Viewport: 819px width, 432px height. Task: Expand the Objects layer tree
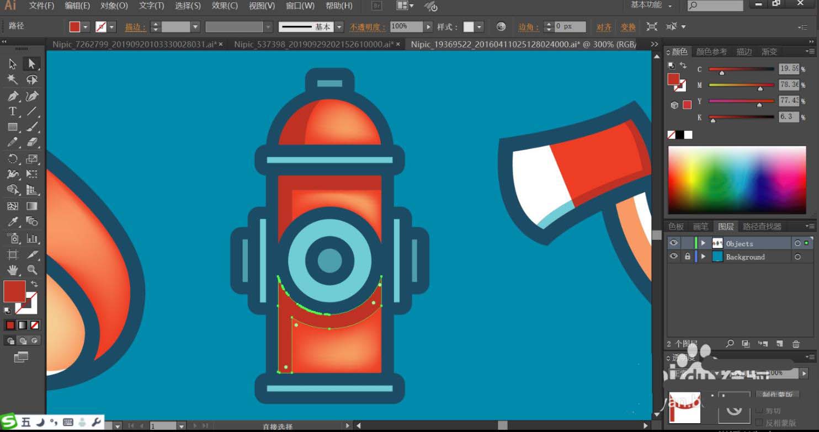click(x=703, y=243)
